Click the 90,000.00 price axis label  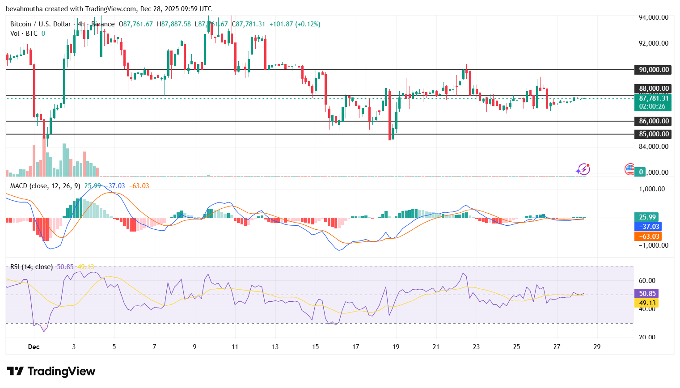point(652,69)
